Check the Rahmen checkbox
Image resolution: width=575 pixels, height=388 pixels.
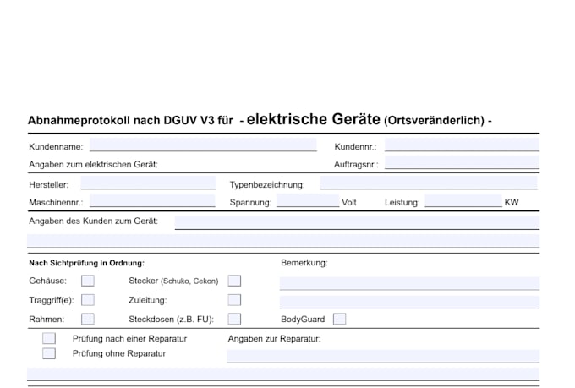click(x=88, y=319)
